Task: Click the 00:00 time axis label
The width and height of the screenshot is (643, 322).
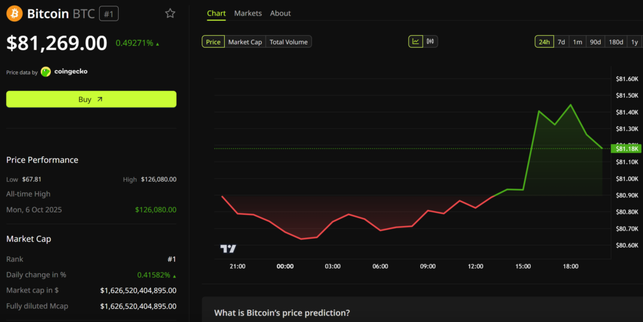Action: (285, 266)
